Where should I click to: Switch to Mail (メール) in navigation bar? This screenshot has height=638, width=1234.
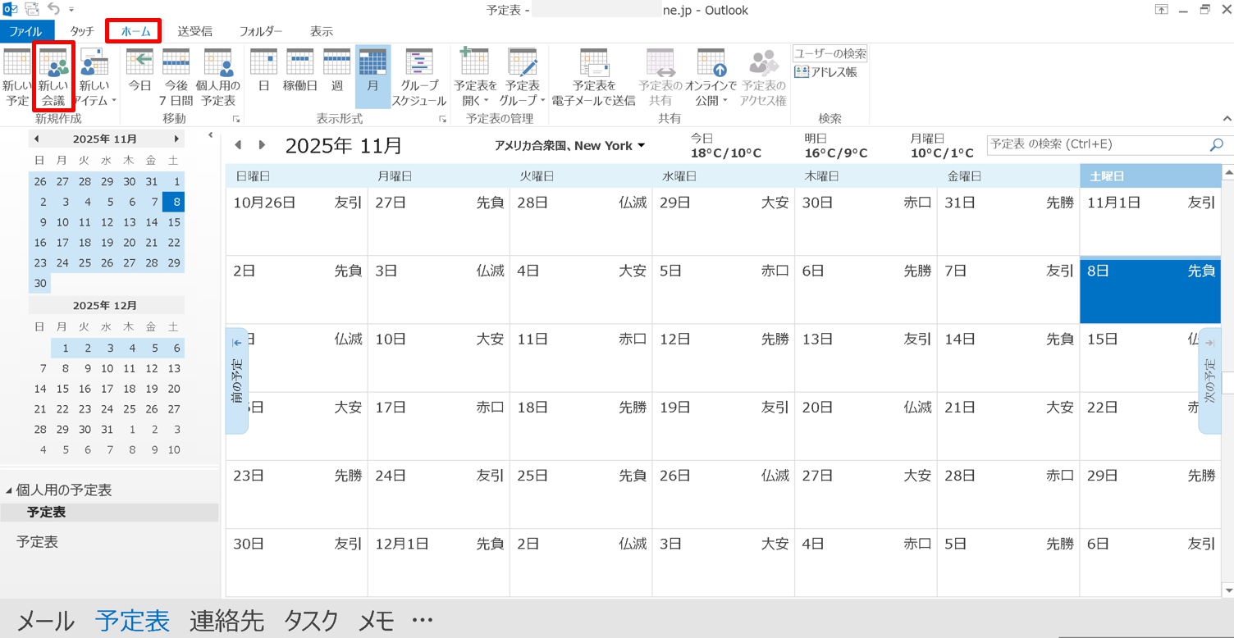tap(46, 621)
